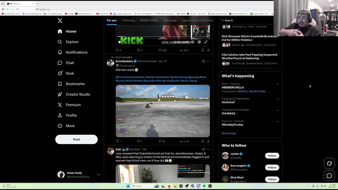Like the KnutUpdates post with 18 likes

(162, 141)
